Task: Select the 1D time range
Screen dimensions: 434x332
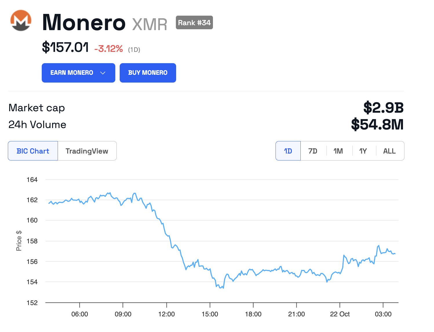Action: coord(288,151)
